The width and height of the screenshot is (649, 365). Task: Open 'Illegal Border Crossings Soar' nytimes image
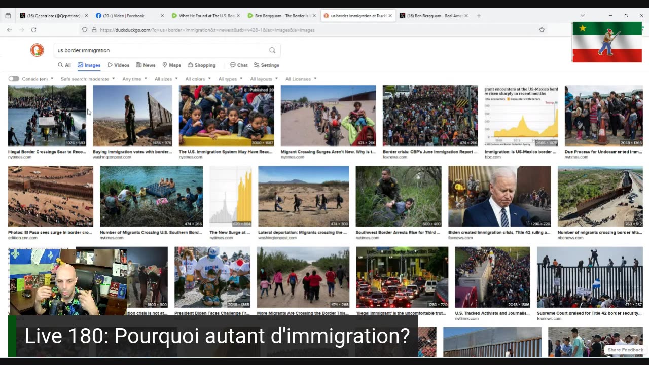tap(47, 116)
